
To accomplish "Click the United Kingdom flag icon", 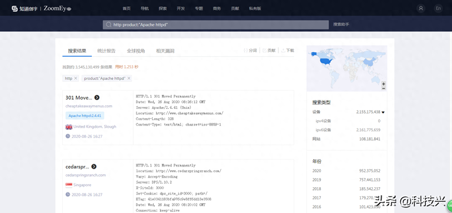I will (x=69, y=127).
